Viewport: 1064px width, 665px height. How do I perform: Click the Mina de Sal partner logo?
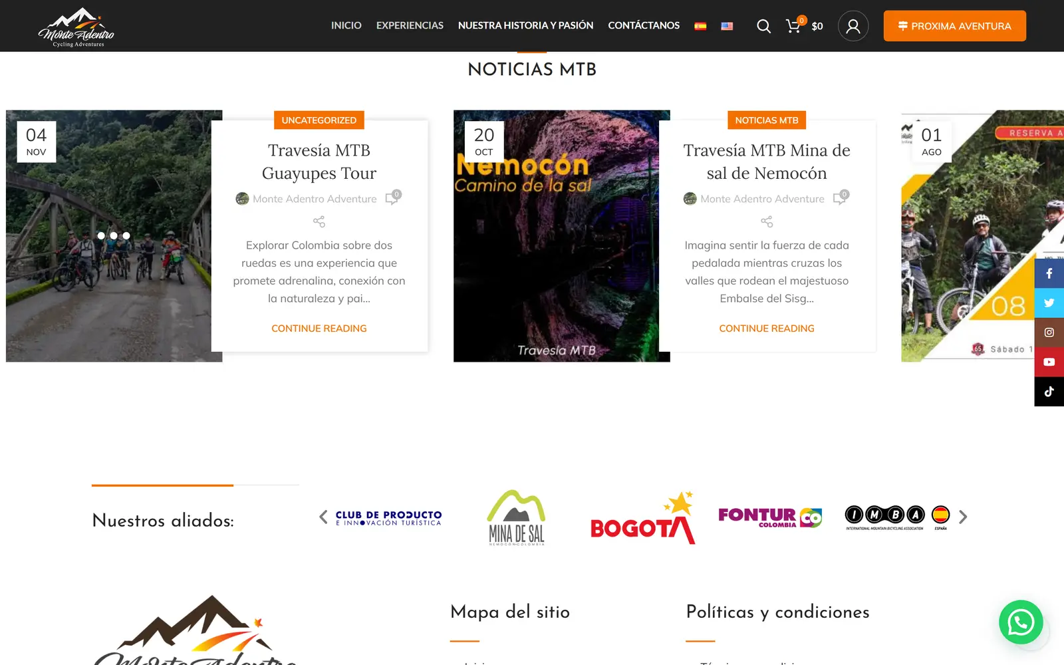[517, 517]
